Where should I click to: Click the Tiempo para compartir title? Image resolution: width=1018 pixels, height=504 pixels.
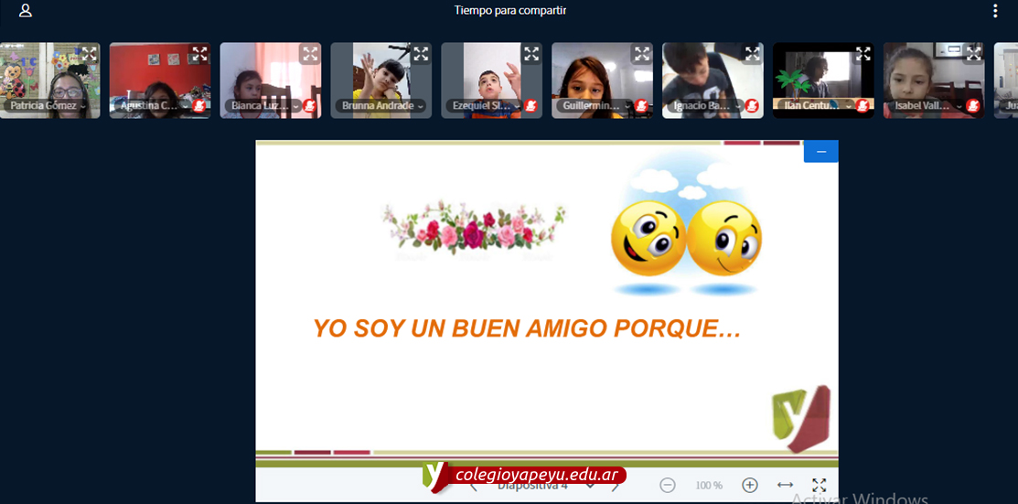[510, 11]
